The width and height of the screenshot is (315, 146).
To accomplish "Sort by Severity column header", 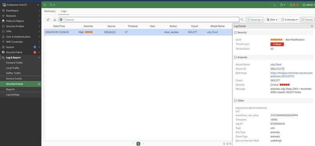I will [88, 26].
